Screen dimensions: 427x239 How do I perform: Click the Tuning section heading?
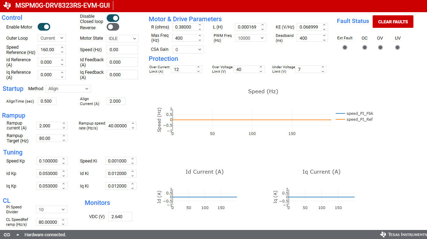click(x=13, y=152)
